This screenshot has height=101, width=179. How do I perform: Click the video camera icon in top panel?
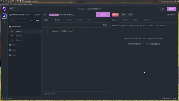(x=13, y=1)
